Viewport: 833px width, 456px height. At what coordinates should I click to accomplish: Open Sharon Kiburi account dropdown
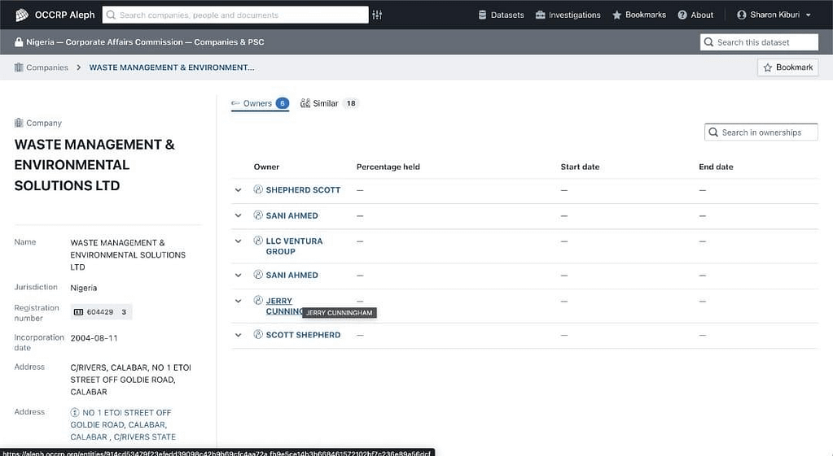(773, 15)
